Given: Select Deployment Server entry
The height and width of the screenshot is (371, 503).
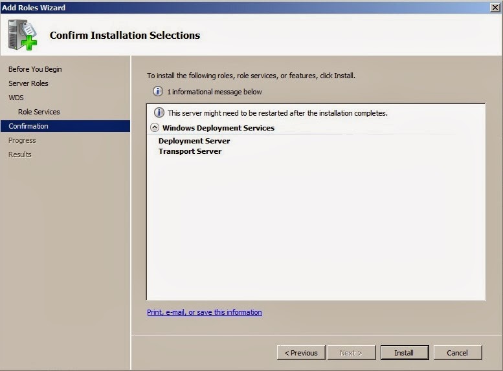Looking at the screenshot, I should 194,141.
